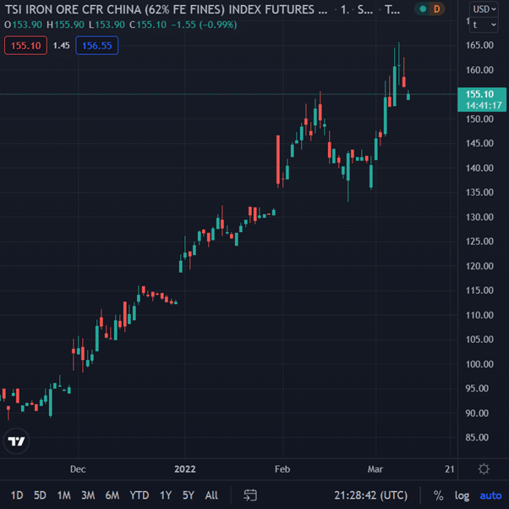Click the delayed data D badge

tap(437, 9)
